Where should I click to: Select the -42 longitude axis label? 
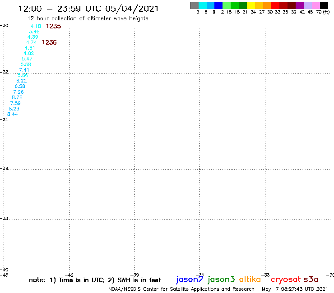click(69, 275)
